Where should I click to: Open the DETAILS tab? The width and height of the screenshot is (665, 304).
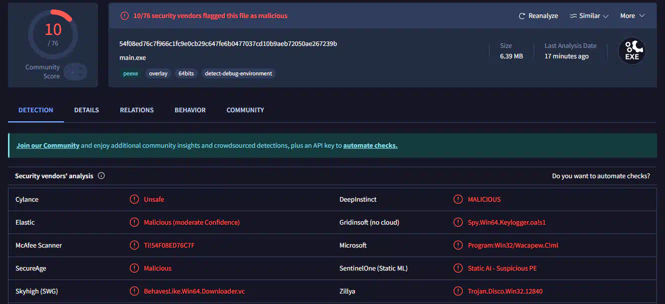click(x=86, y=110)
